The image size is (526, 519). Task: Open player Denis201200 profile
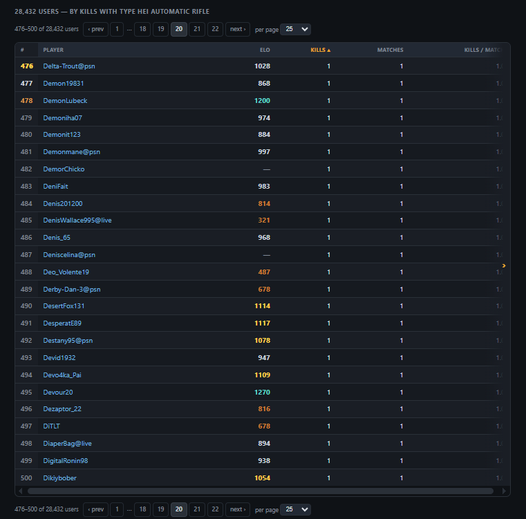(x=63, y=204)
